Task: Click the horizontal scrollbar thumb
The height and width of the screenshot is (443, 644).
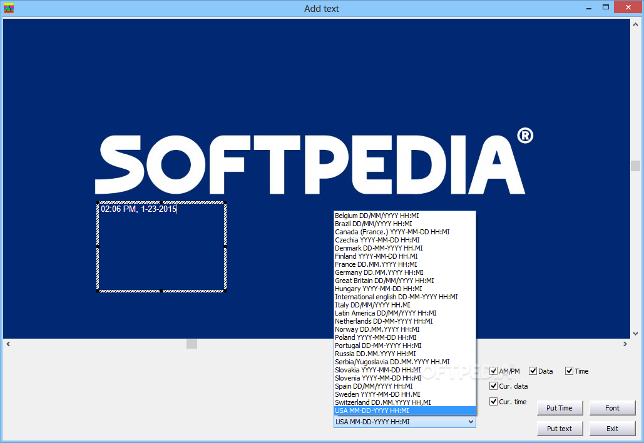Action: (x=192, y=344)
